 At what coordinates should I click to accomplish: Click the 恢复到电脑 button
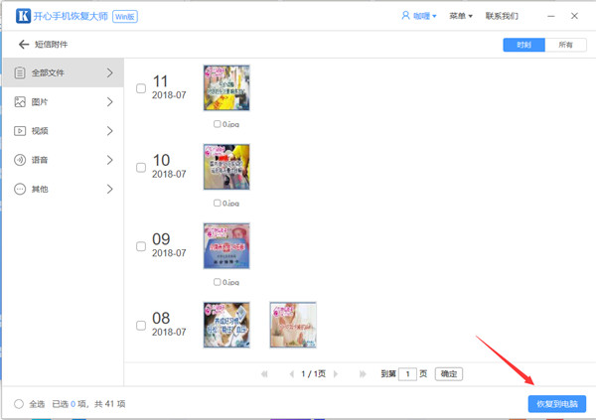pyautogui.click(x=556, y=404)
